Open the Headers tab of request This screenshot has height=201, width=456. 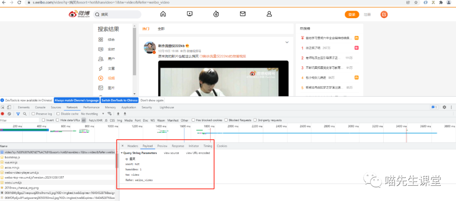(133, 146)
